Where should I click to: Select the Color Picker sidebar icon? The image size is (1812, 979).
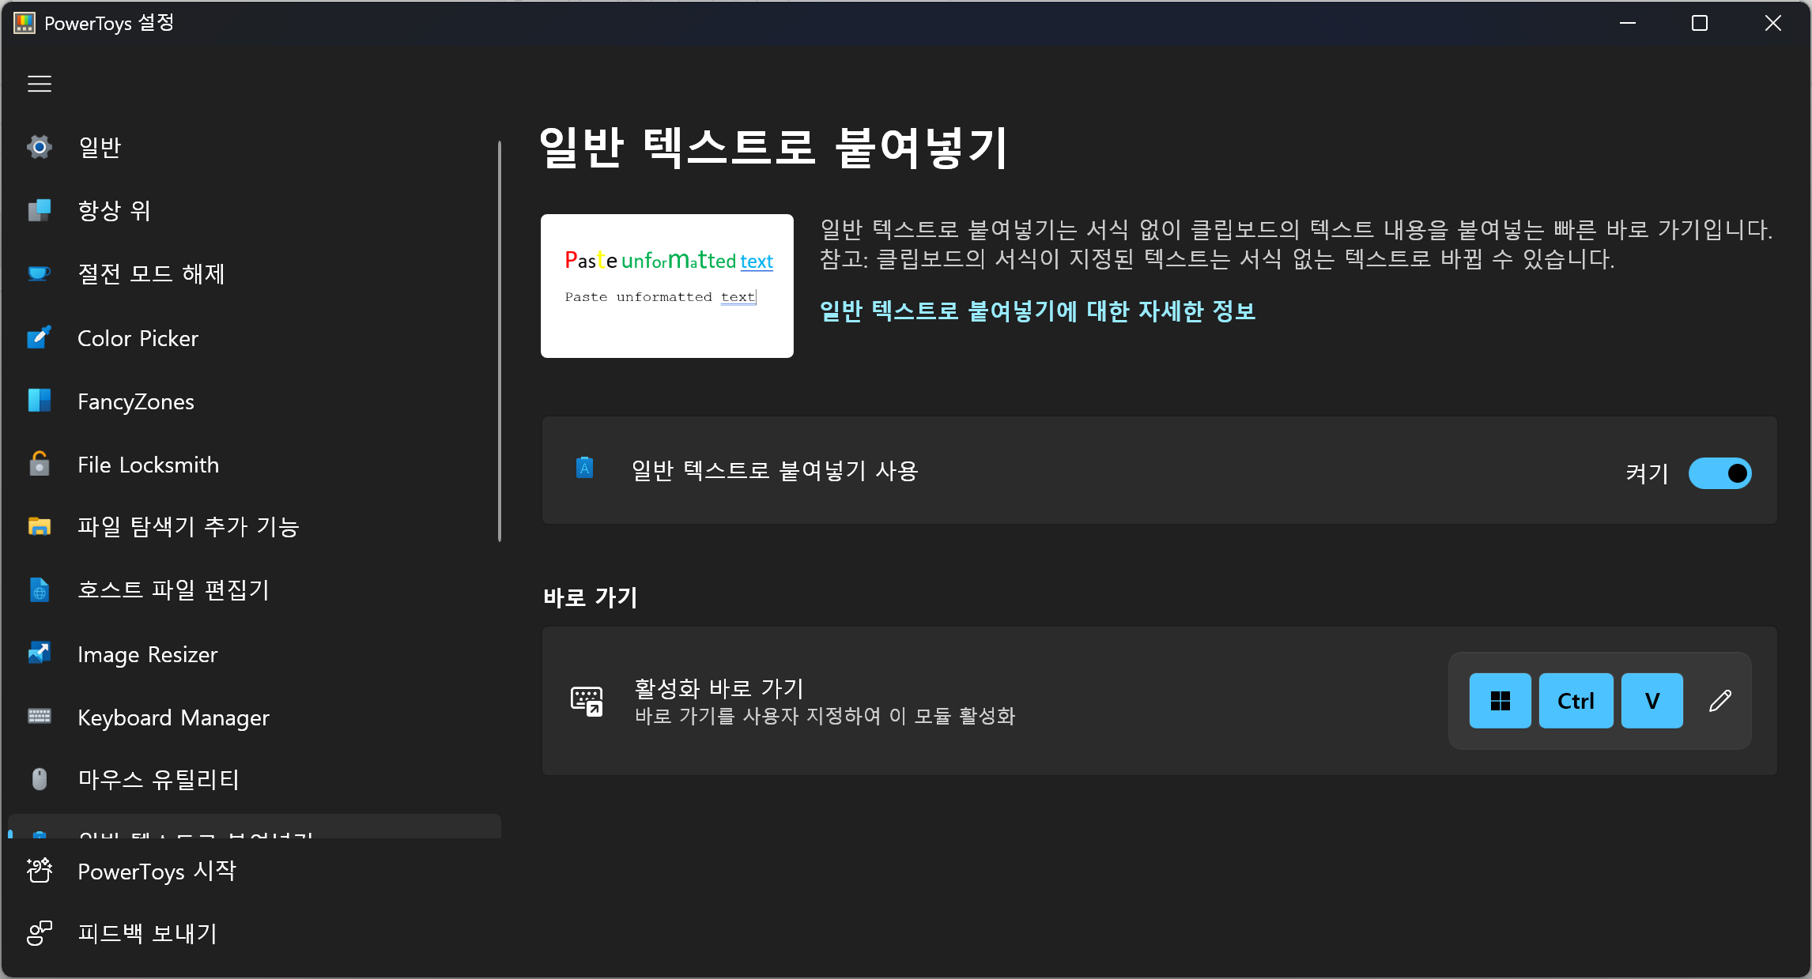click(40, 338)
